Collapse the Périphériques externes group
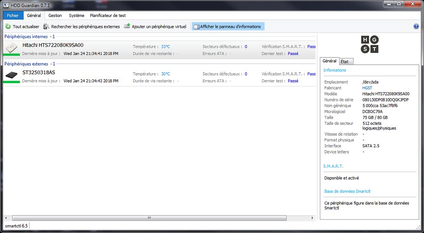The height and width of the screenshot is (233, 424). coord(30,64)
